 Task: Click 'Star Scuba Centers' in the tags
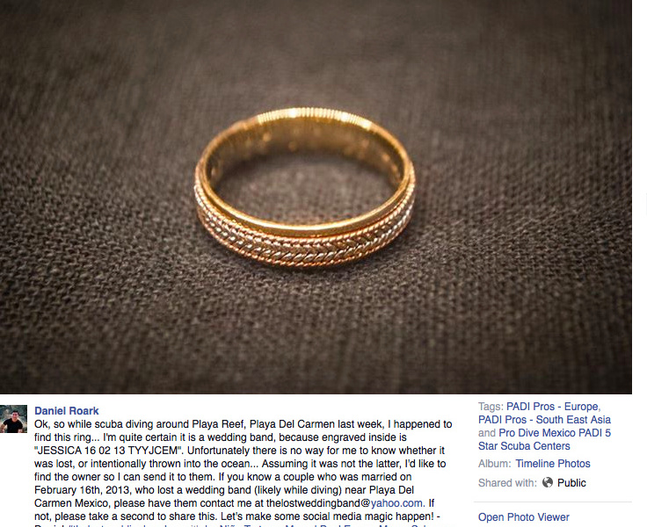524,446
